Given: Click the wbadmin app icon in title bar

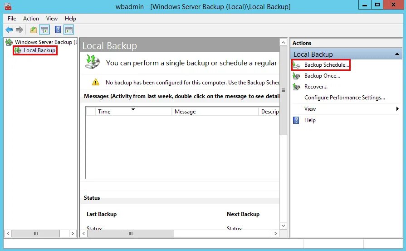Looking at the screenshot, I should pos(8,6).
